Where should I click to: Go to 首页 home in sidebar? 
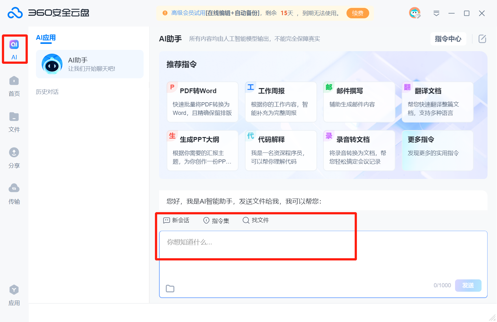(x=14, y=86)
